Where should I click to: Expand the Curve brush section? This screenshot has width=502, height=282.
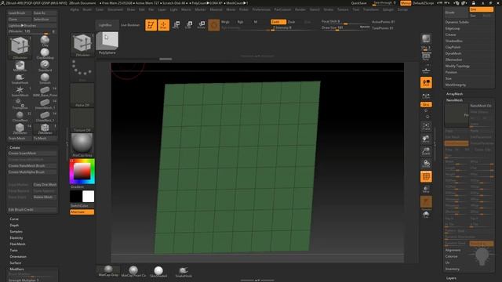coord(14,219)
